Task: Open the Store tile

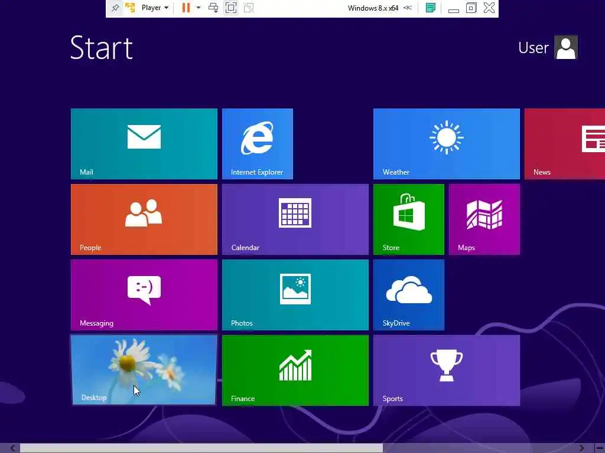Action: click(409, 219)
